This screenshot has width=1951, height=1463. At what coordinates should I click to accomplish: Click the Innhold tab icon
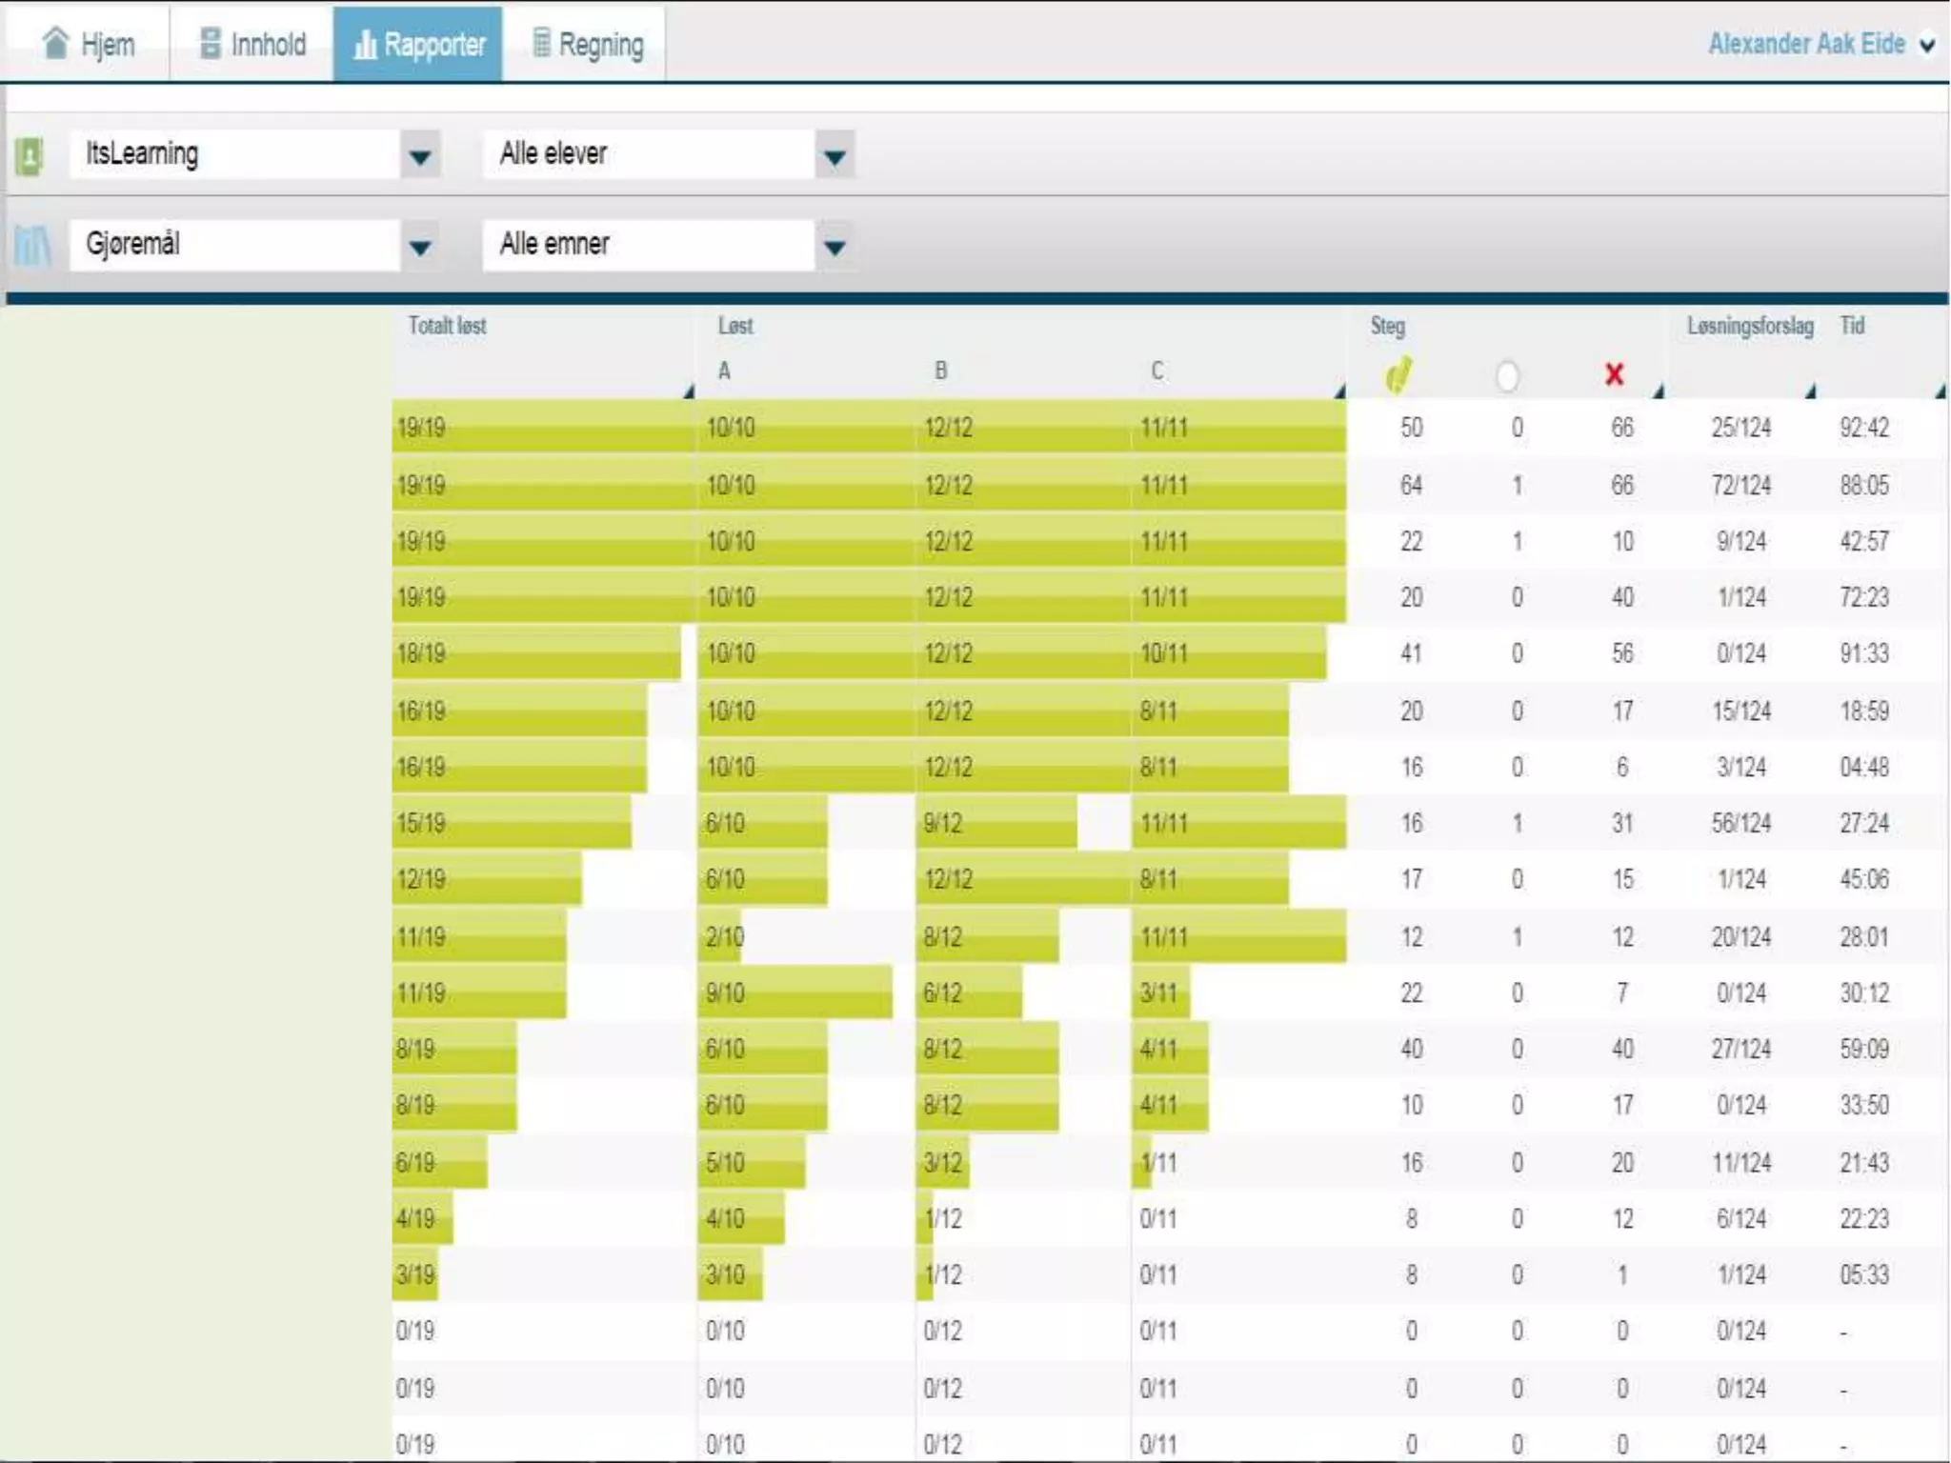[210, 43]
